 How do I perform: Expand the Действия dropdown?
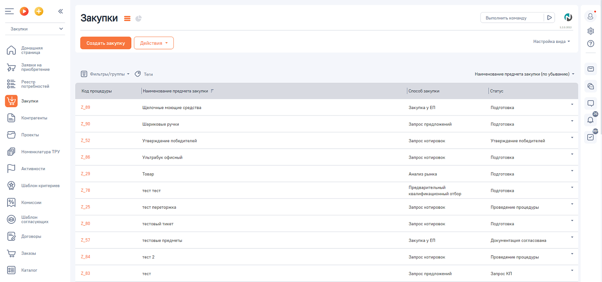(x=154, y=43)
